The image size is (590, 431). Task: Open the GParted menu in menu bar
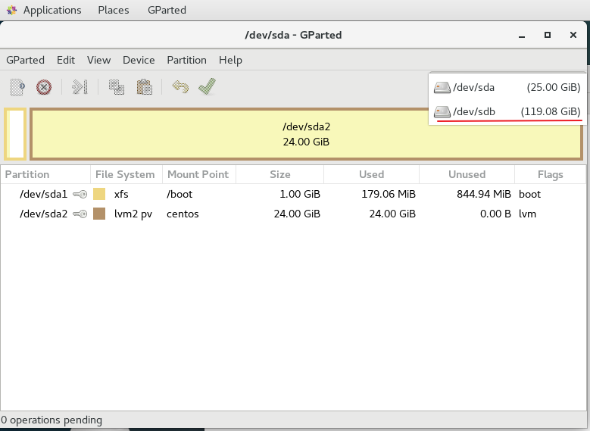[x=25, y=60]
